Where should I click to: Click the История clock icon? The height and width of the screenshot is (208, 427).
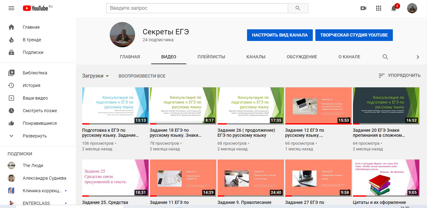coord(11,85)
